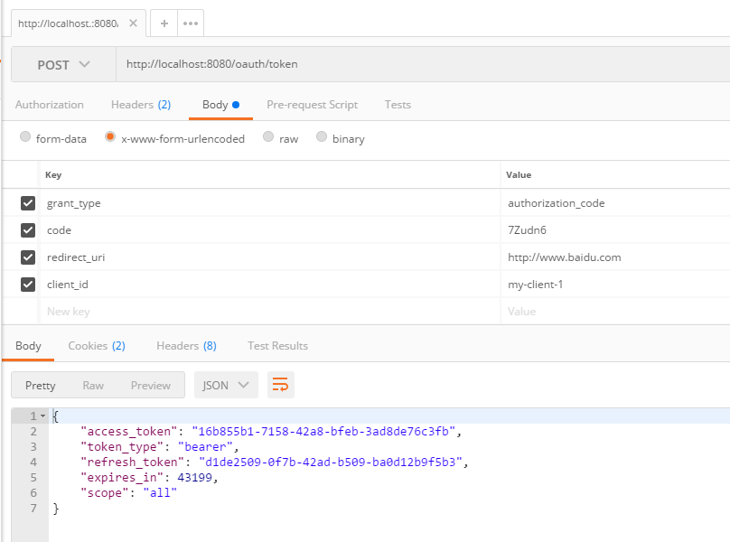Select the form-data body type
Viewport: 730px width, 542px height.
point(25,138)
